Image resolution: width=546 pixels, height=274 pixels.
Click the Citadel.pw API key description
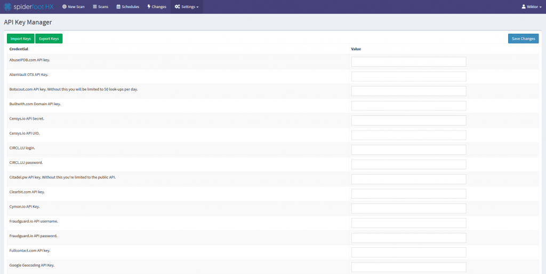63,177
